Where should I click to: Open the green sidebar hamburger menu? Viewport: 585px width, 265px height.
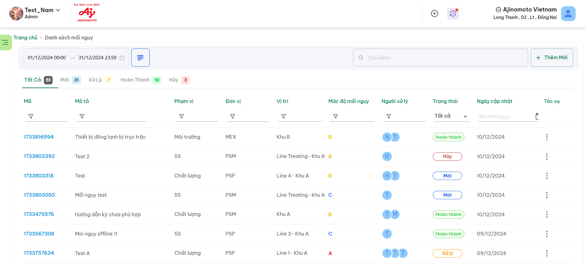(5, 43)
